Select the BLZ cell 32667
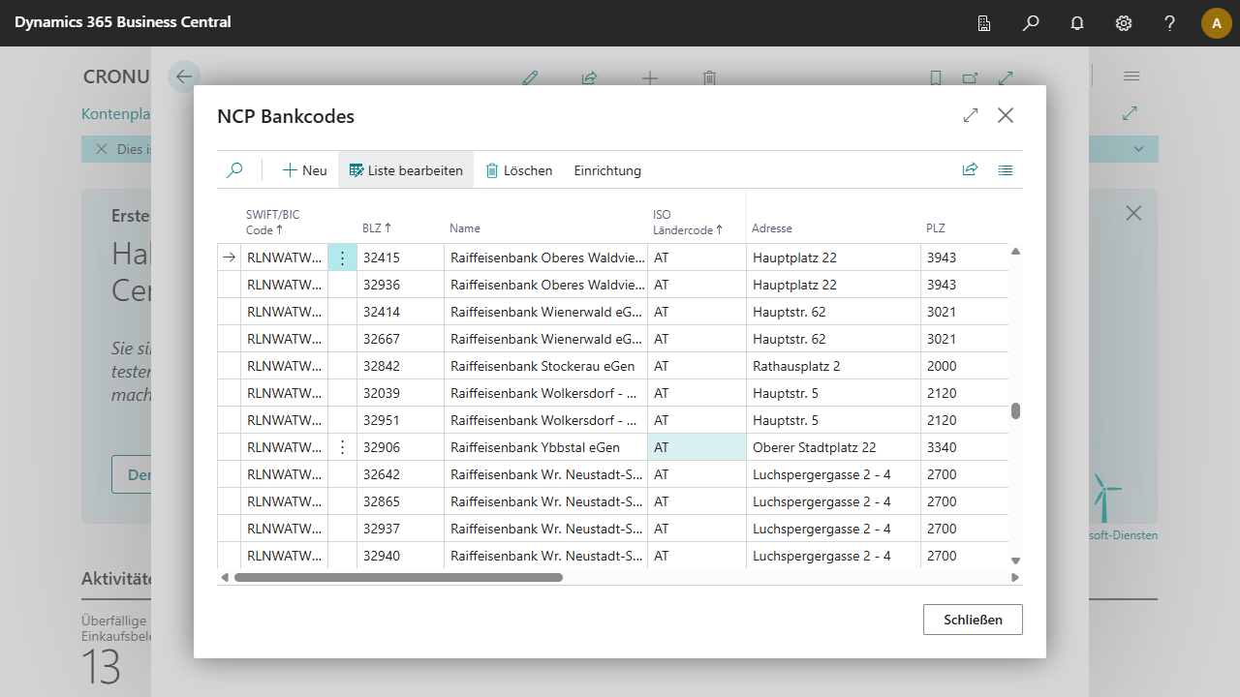Image resolution: width=1240 pixels, height=697 pixels. (x=401, y=339)
